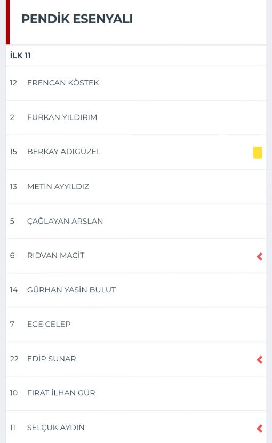Click the İLK 11 section heading
Screen dimensions: 272x443
[20, 56]
